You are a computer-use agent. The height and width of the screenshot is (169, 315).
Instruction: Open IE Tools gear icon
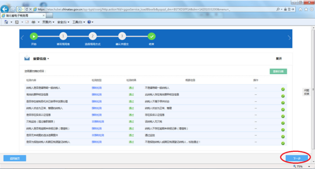coord(312,9)
